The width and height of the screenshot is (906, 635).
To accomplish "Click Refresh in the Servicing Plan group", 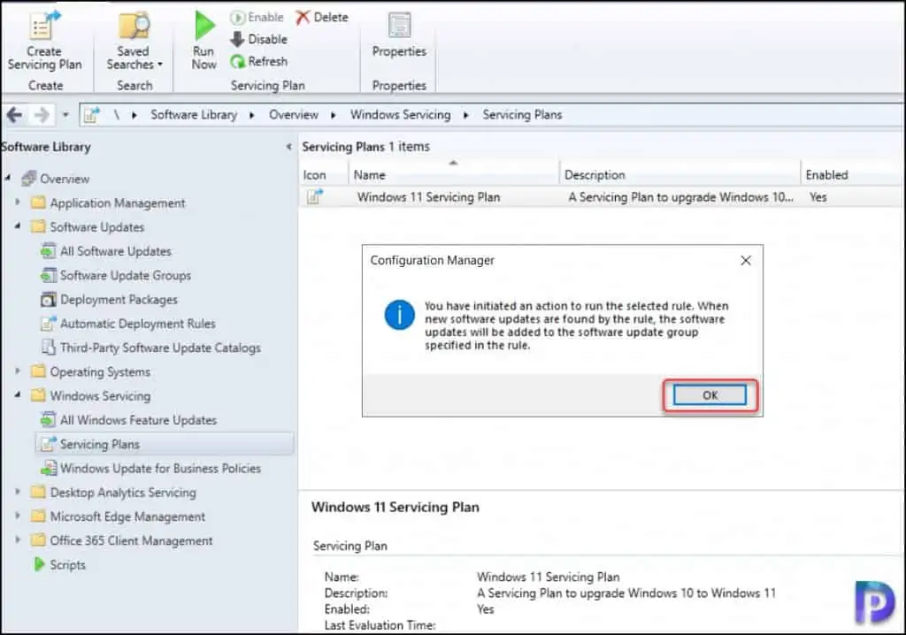I will (259, 61).
